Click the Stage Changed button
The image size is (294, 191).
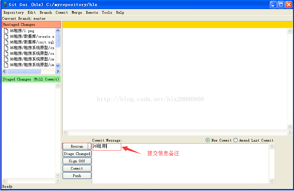pyautogui.click(x=77, y=154)
